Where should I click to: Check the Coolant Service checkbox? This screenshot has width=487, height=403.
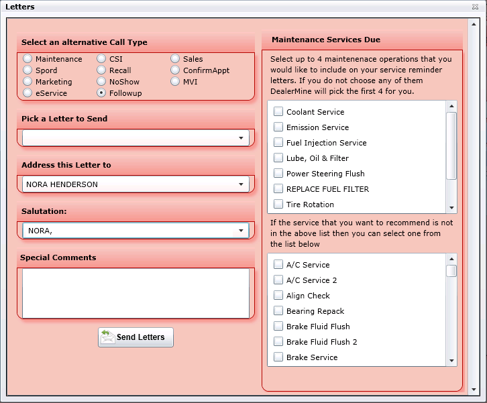pyautogui.click(x=278, y=112)
